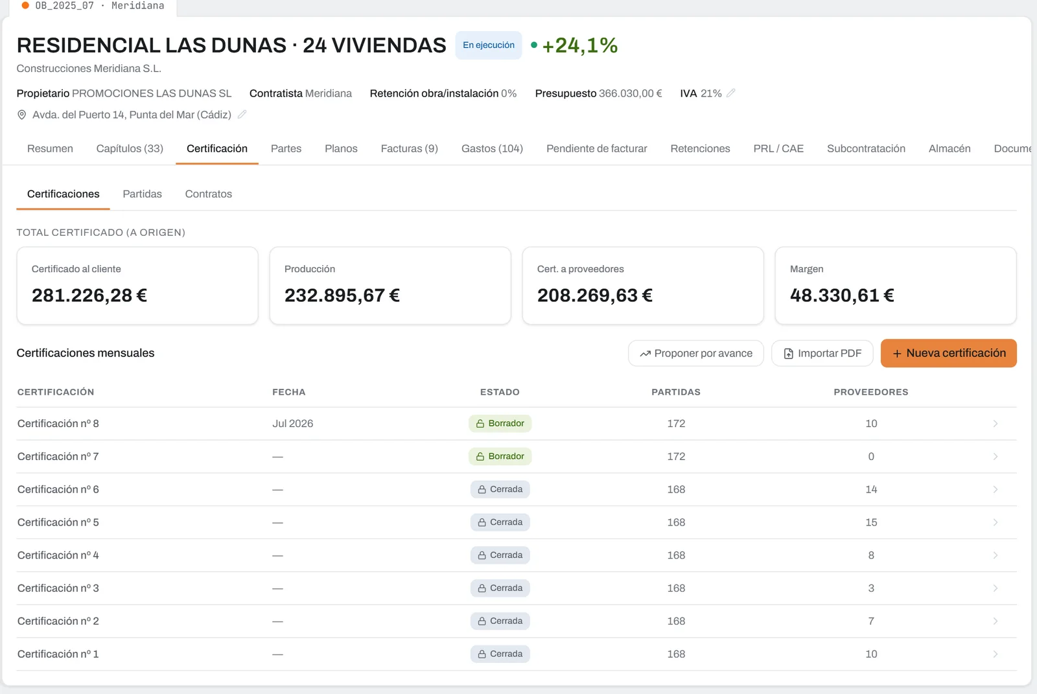This screenshot has width=1037, height=694.
Task: Switch to the Planos tab
Action: (341, 148)
